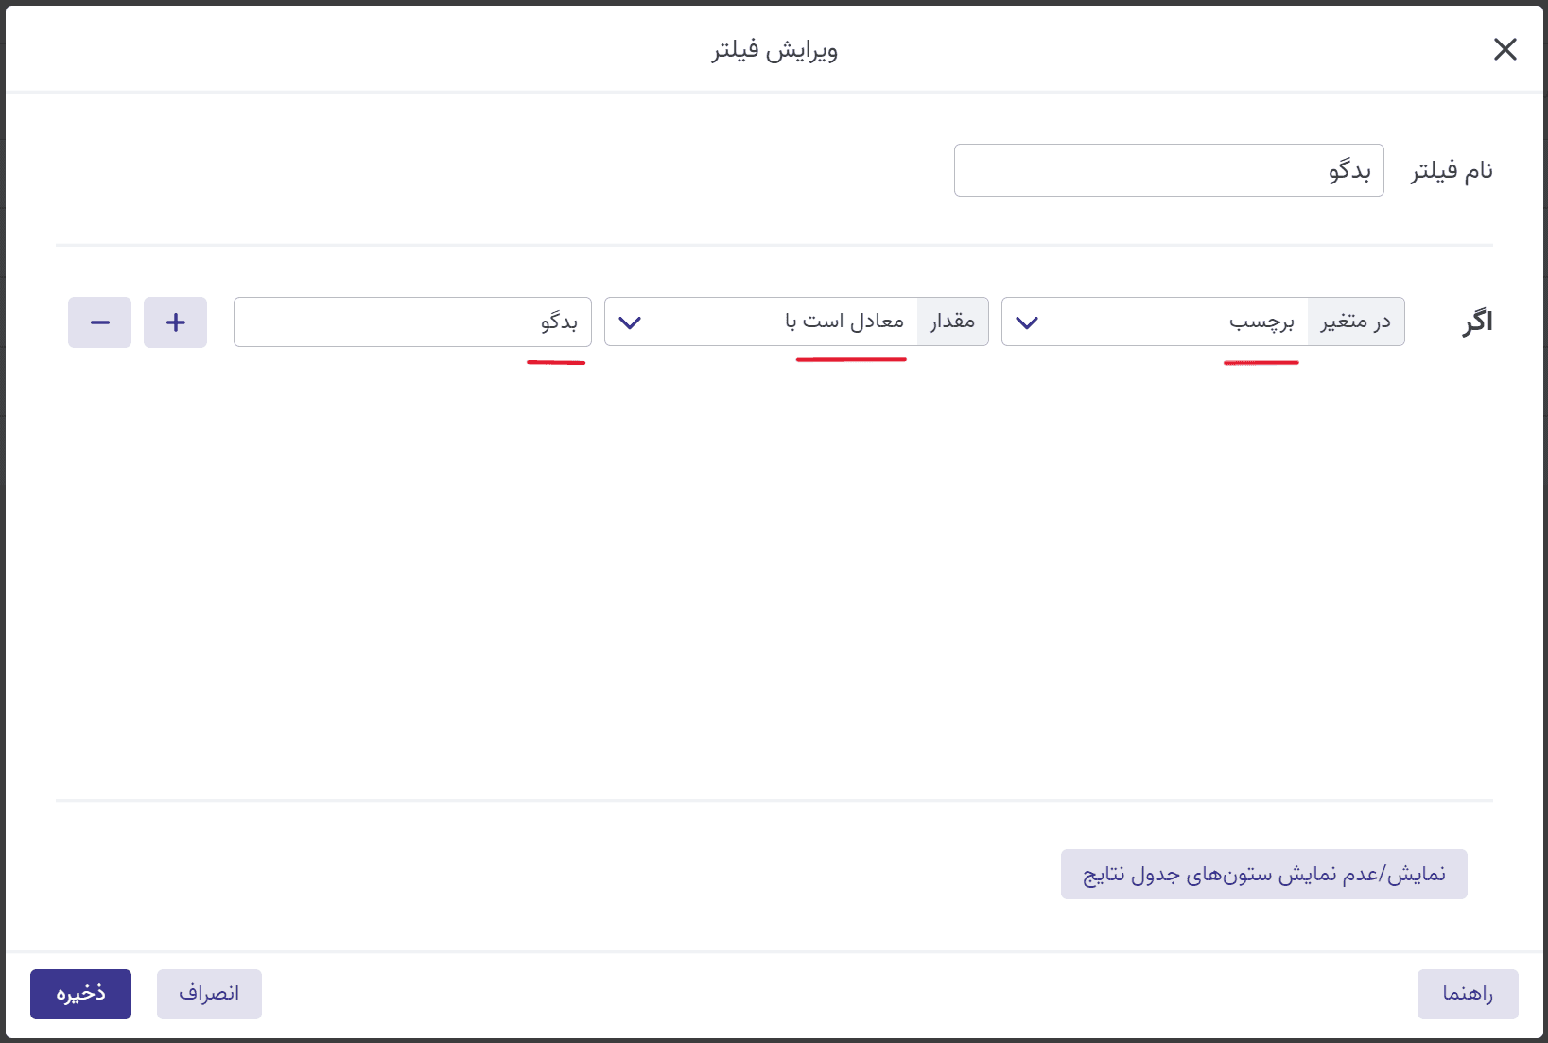Click the در متغیر prefix label
The image size is (1548, 1043).
click(1355, 322)
